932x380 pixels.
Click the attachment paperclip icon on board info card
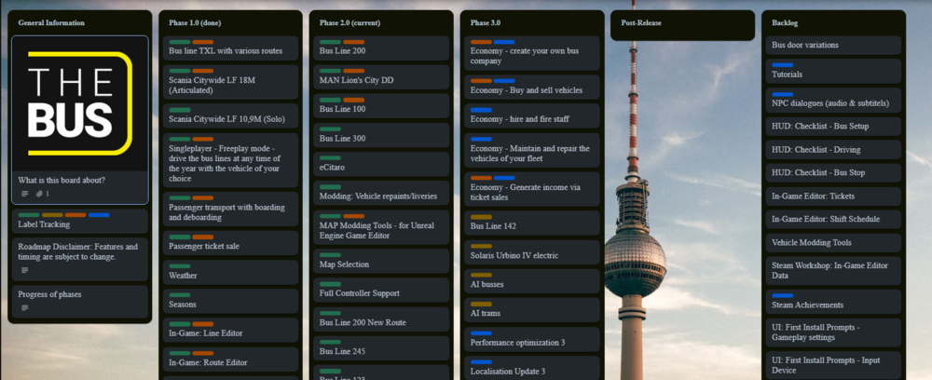[39, 194]
